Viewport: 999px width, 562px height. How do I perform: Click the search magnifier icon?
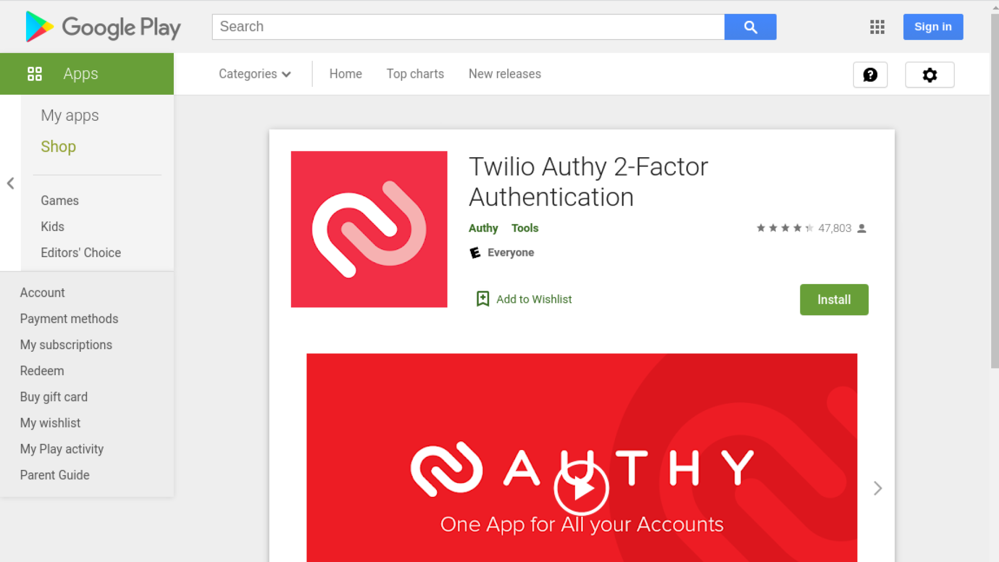pos(750,27)
